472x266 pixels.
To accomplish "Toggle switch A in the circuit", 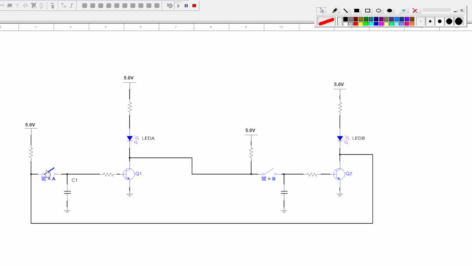I will pyautogui.click(x=49, y=172).
